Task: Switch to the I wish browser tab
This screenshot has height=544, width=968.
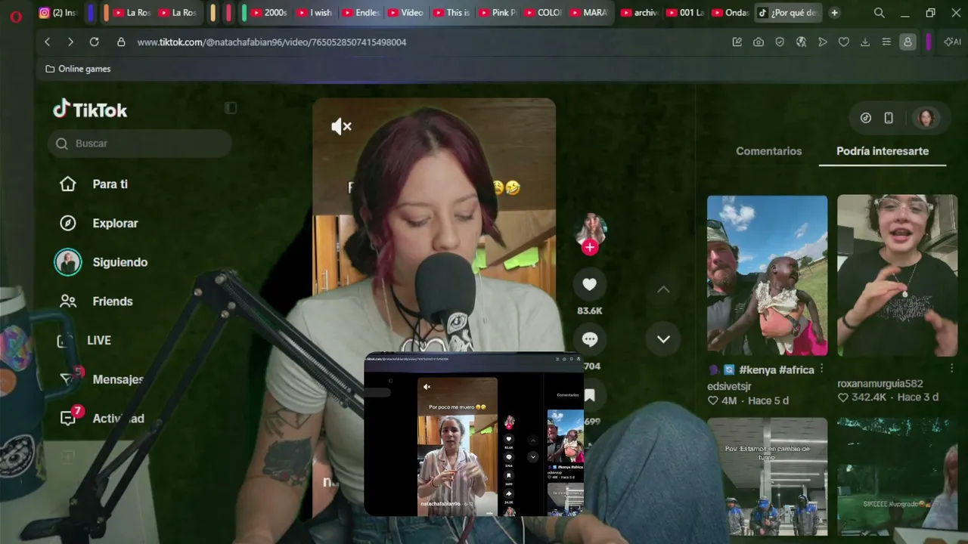Action: click(315, 13)
